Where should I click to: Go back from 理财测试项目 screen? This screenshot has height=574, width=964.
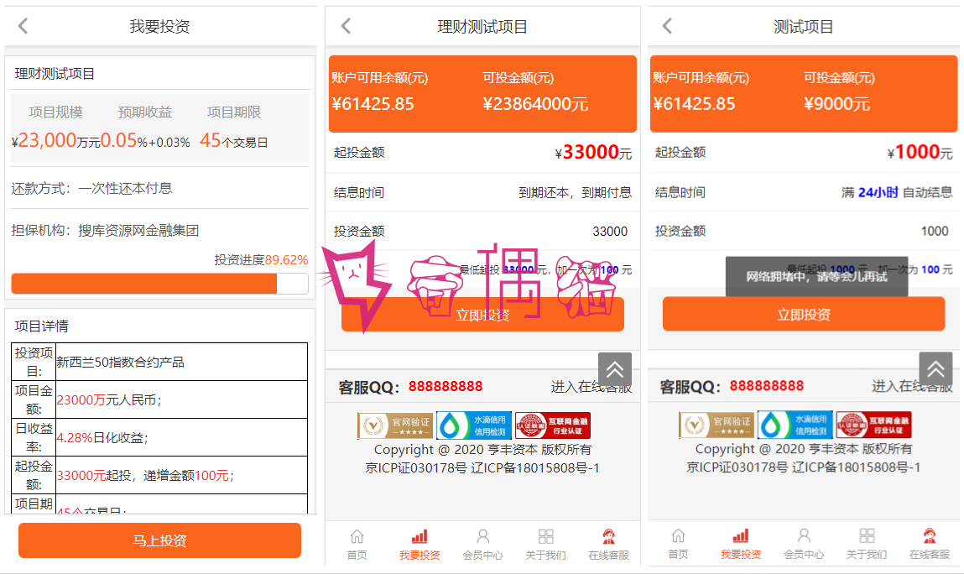pos(347,26)
